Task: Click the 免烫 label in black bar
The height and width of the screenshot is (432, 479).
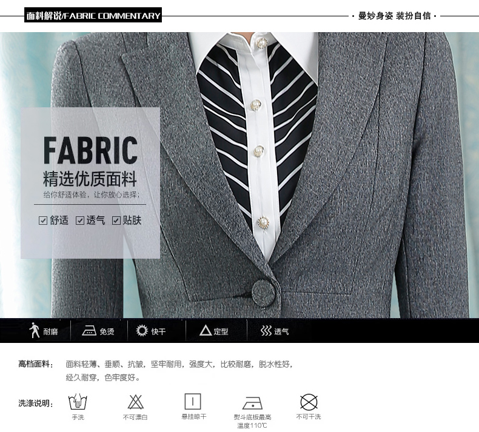Action: point(107,331)
